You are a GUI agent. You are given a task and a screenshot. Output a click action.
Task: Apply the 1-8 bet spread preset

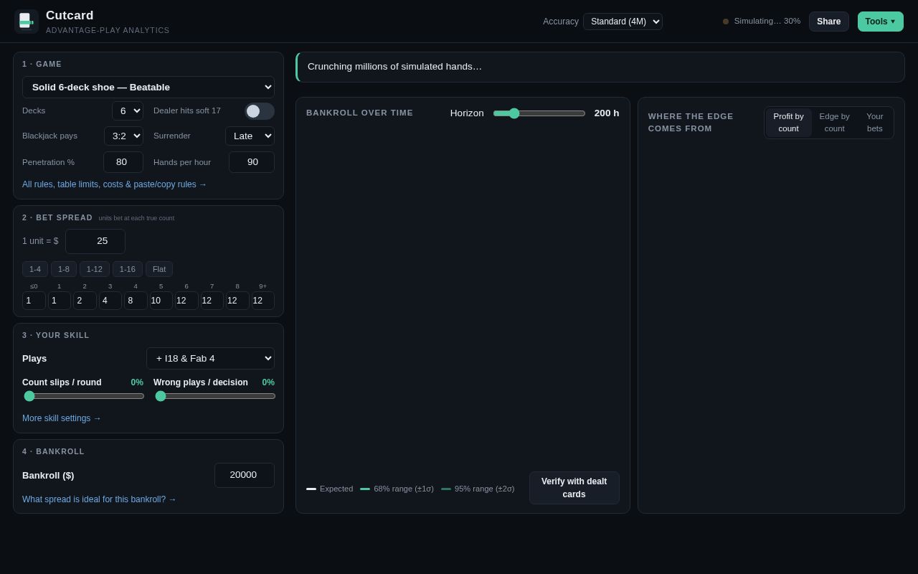[64, 269]
